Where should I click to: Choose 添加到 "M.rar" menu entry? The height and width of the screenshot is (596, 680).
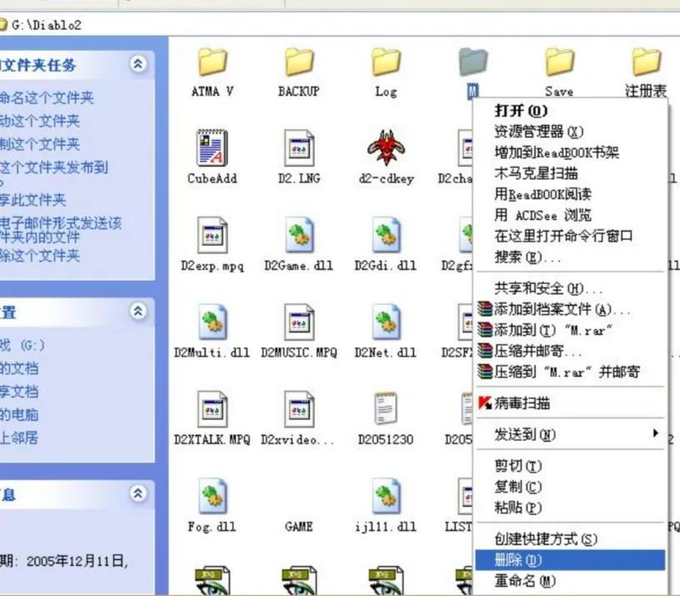coord(570,329)
